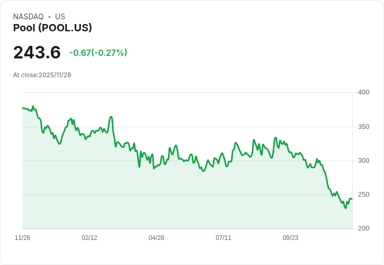The image size is (384, 265).
Task: Click the 04/28 date axis label
Action: click(x=157, y=238)
